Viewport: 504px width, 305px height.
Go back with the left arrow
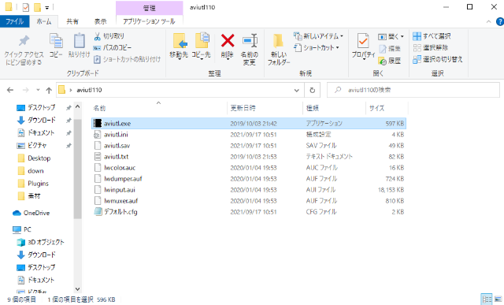click(10, 90)
